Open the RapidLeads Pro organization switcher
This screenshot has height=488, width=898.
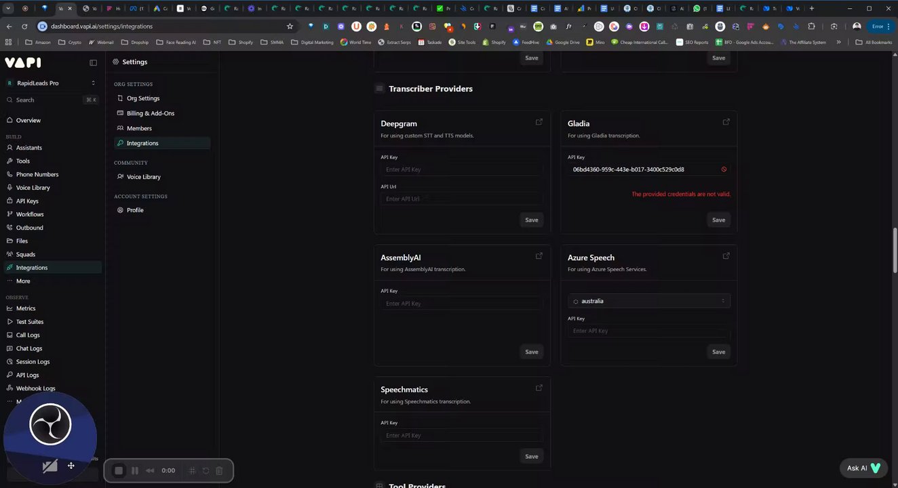pyautogui.click(x=52, y=83)
